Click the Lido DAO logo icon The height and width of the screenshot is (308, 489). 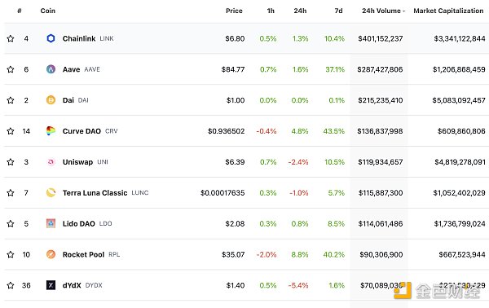pyautogui.click(x=51, y=223)
